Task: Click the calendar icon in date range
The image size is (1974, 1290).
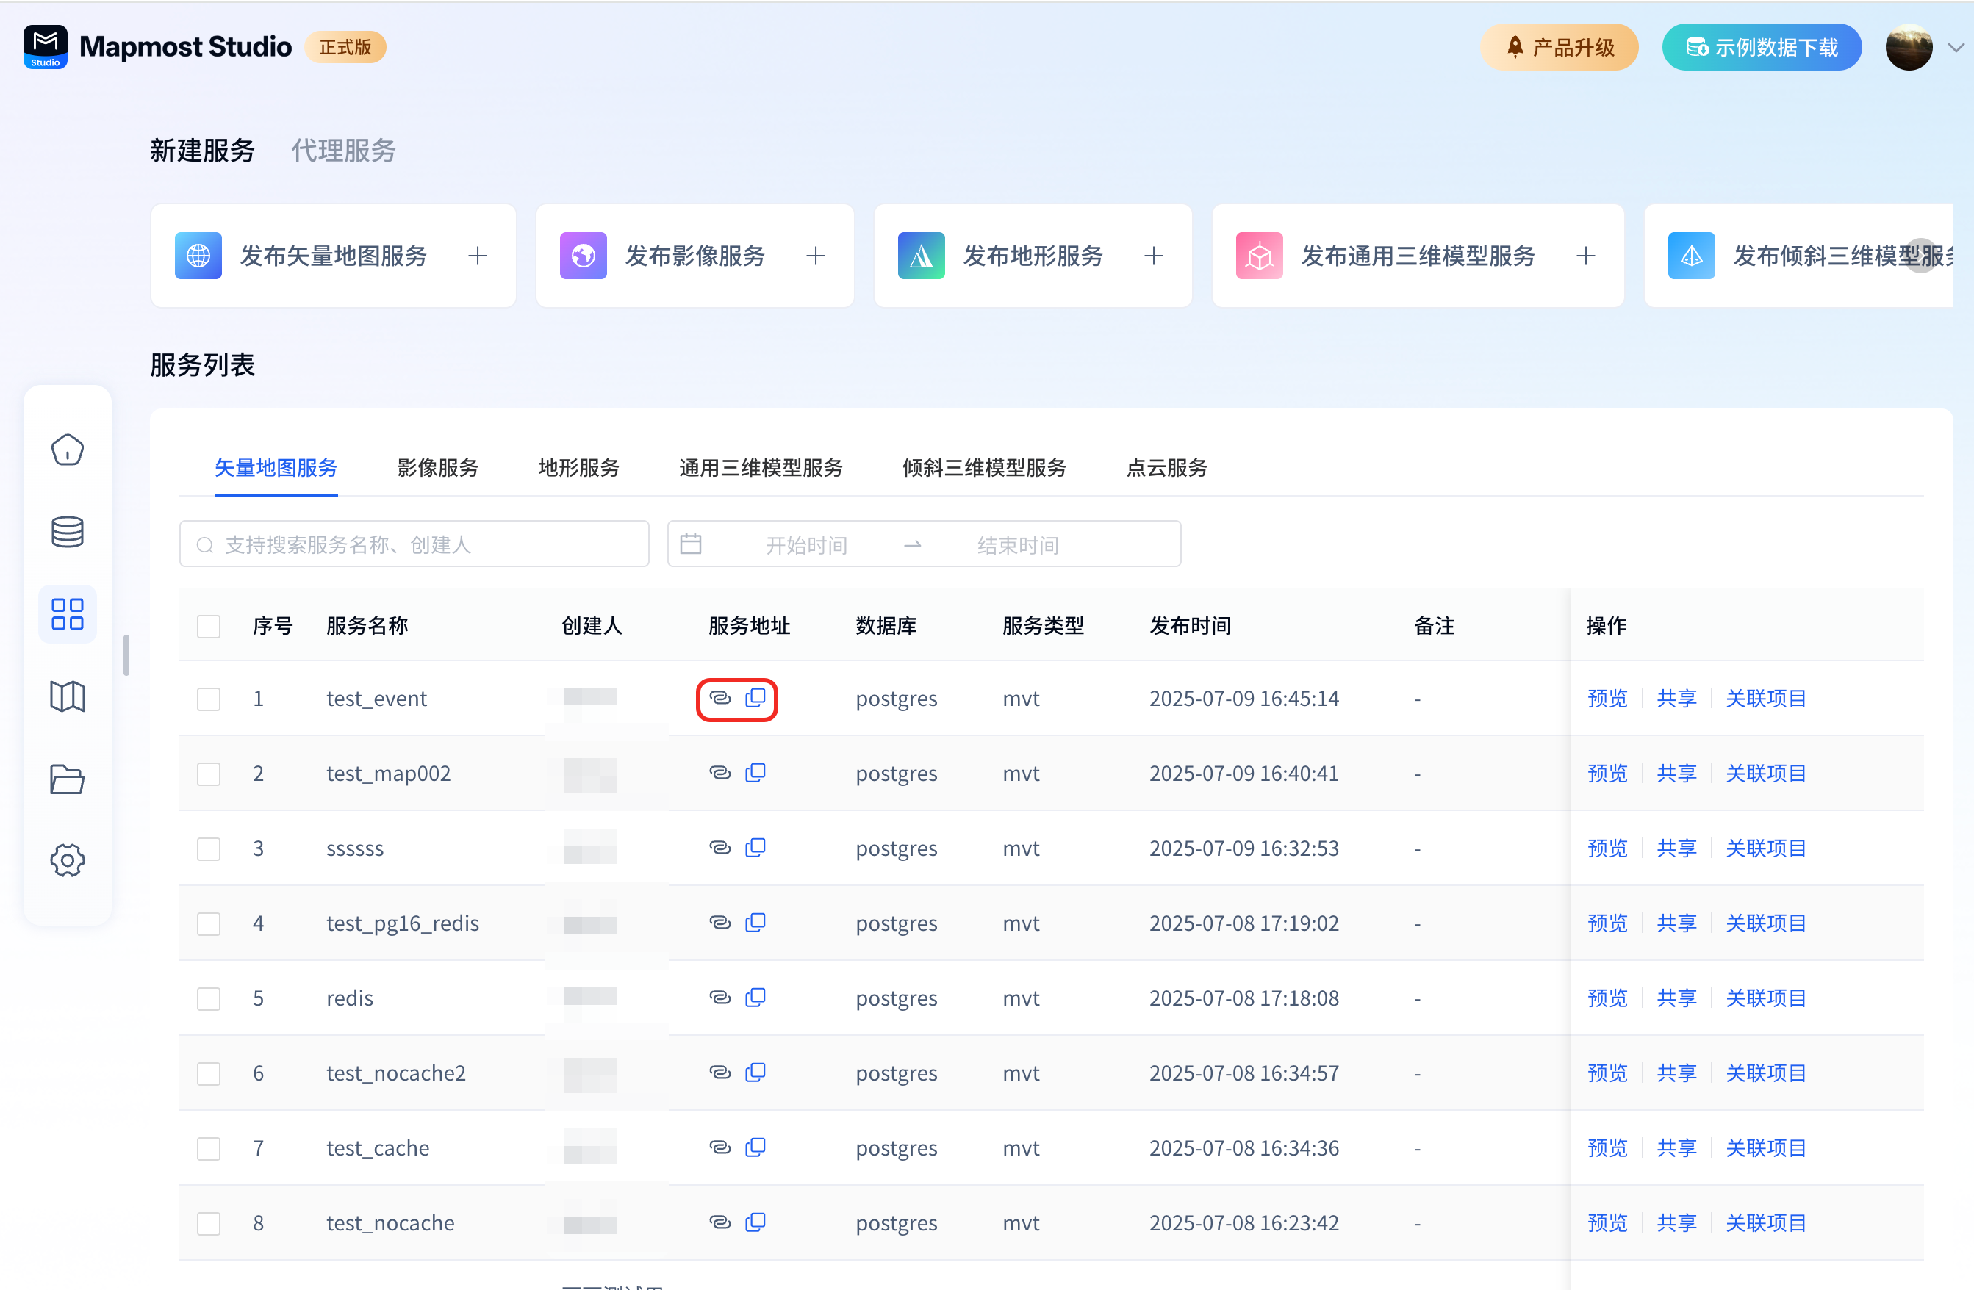Action: coord(691,544)
